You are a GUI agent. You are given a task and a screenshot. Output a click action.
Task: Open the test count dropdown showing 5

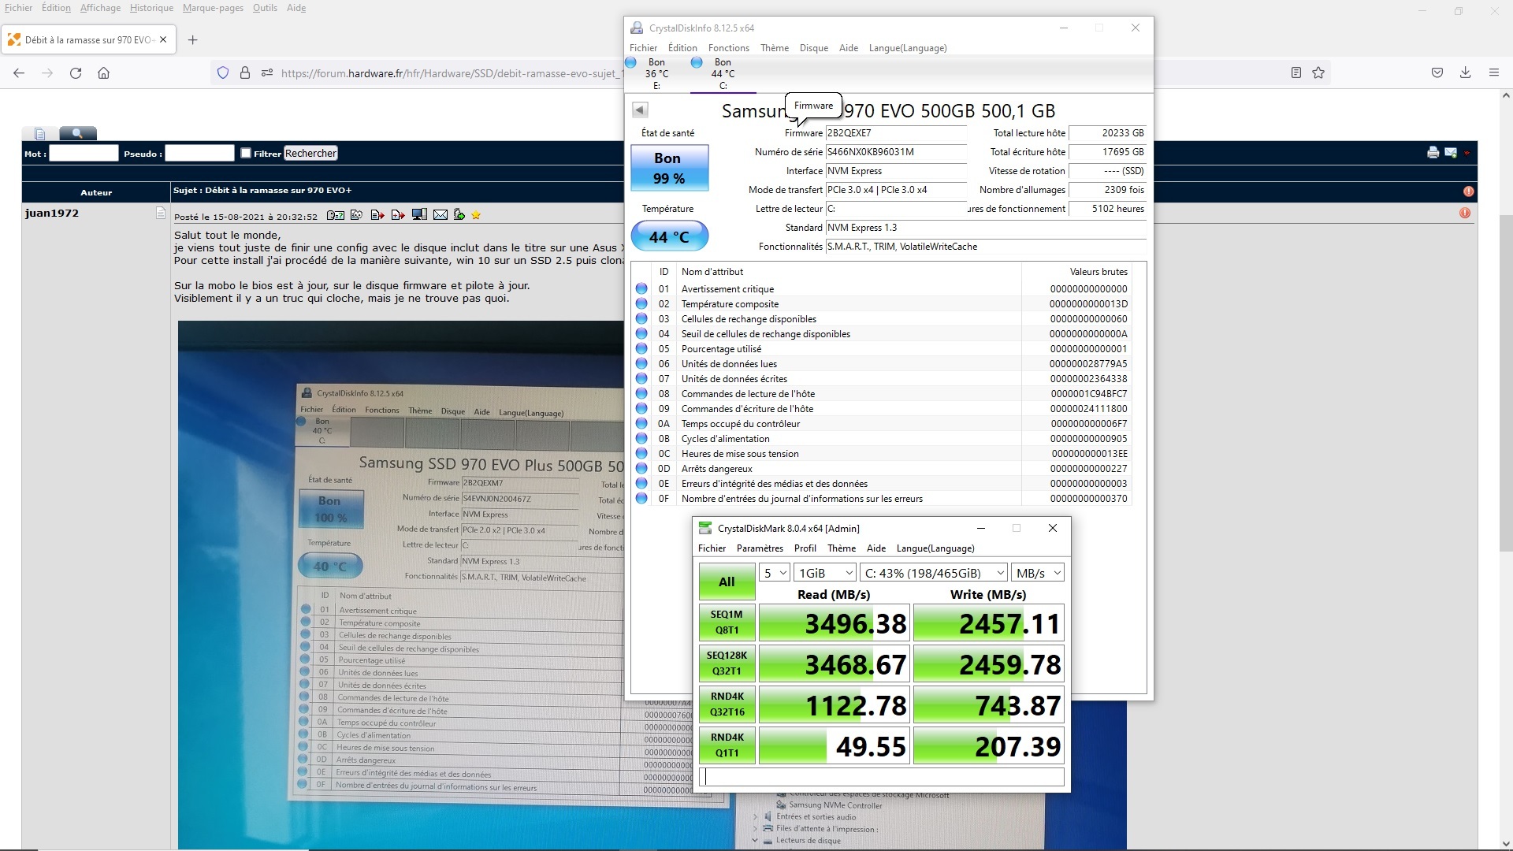(x=774, y=573)
